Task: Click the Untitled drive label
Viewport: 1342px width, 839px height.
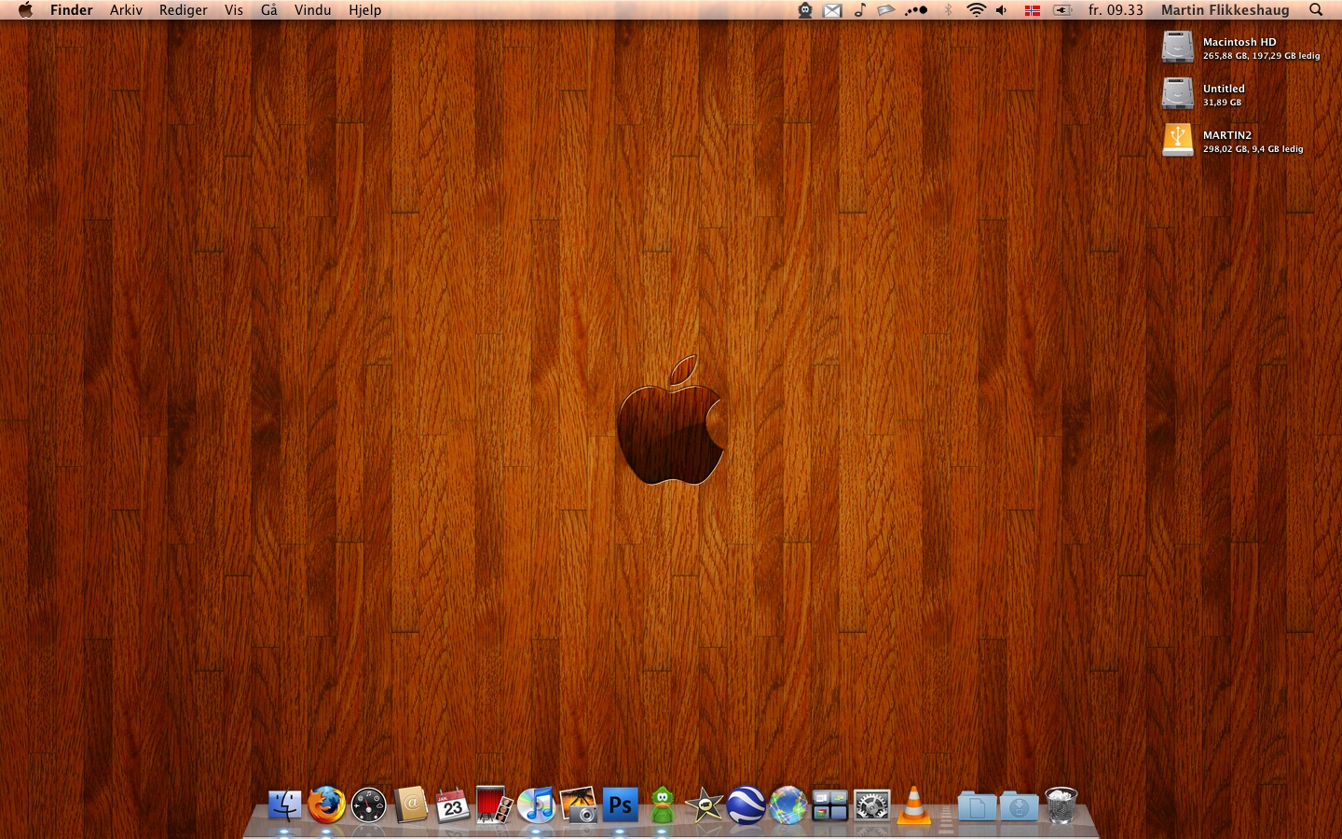Action: pos(1224,89)
